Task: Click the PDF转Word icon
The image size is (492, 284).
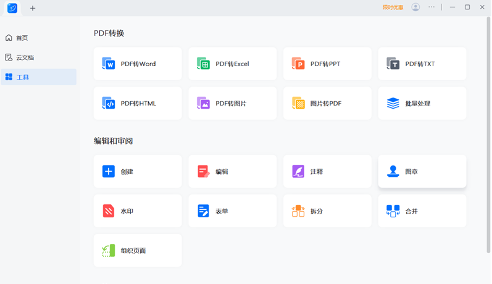Action: point(109,64)
